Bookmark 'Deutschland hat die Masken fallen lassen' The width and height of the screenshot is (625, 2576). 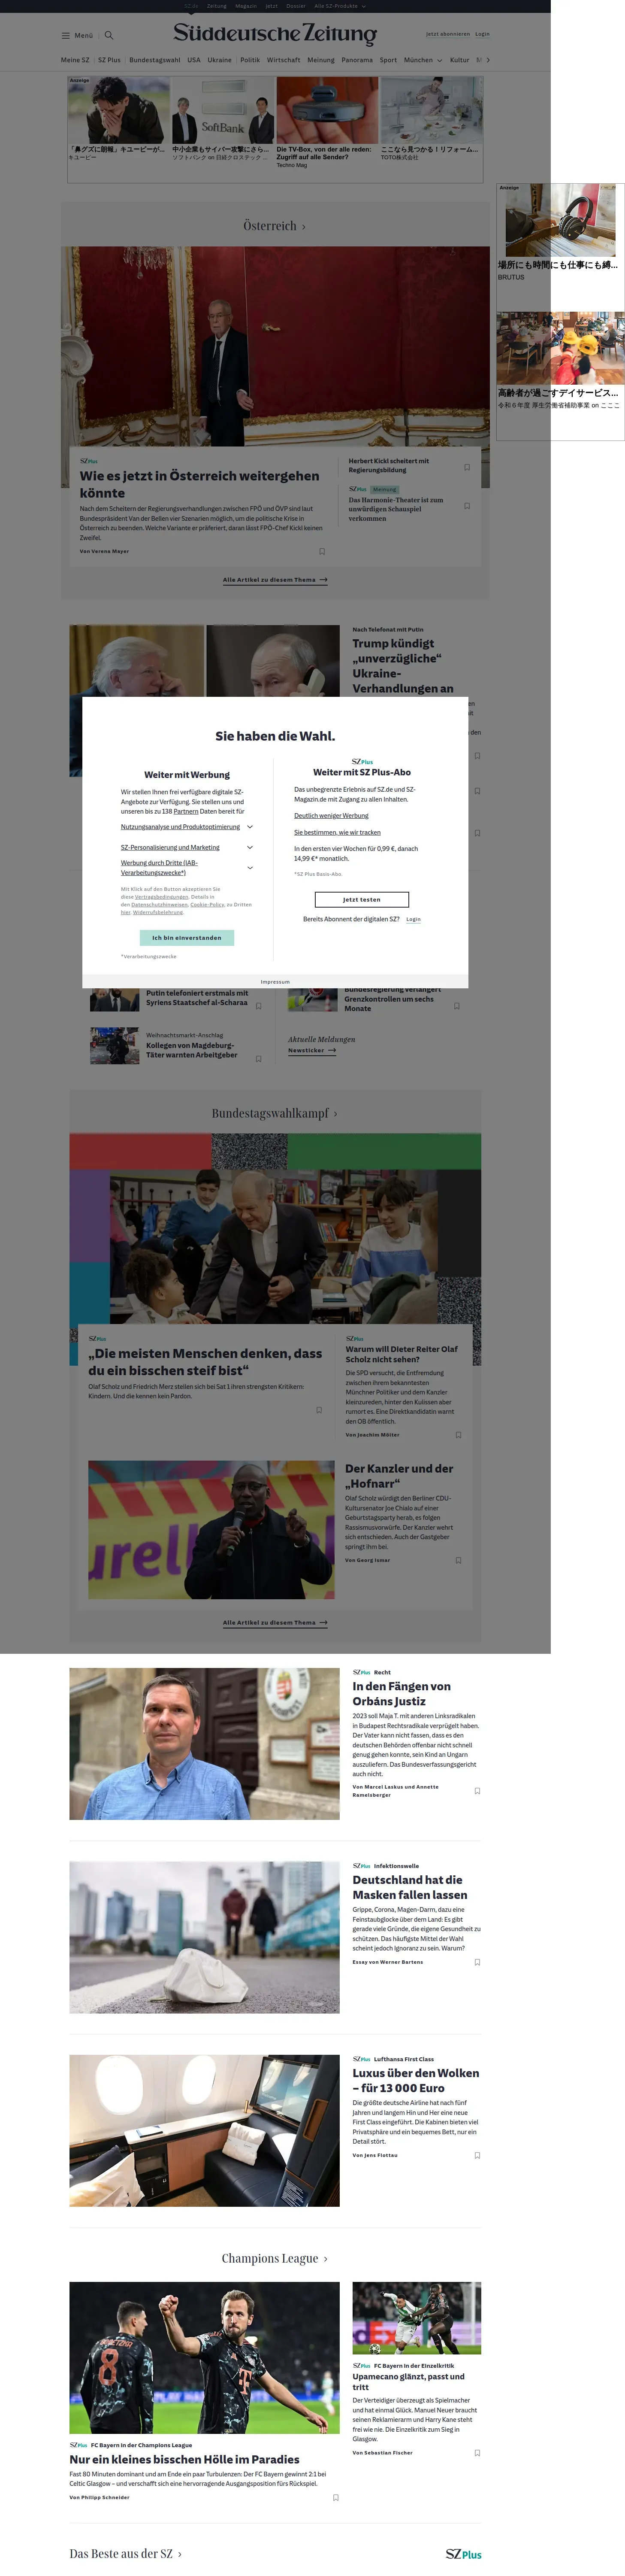coord(477,1961)
